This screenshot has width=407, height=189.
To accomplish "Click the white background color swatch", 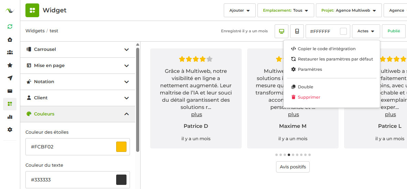I will coord(343,31).
